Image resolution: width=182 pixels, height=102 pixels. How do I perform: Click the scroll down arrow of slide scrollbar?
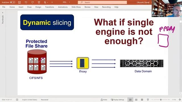[181, 93]
